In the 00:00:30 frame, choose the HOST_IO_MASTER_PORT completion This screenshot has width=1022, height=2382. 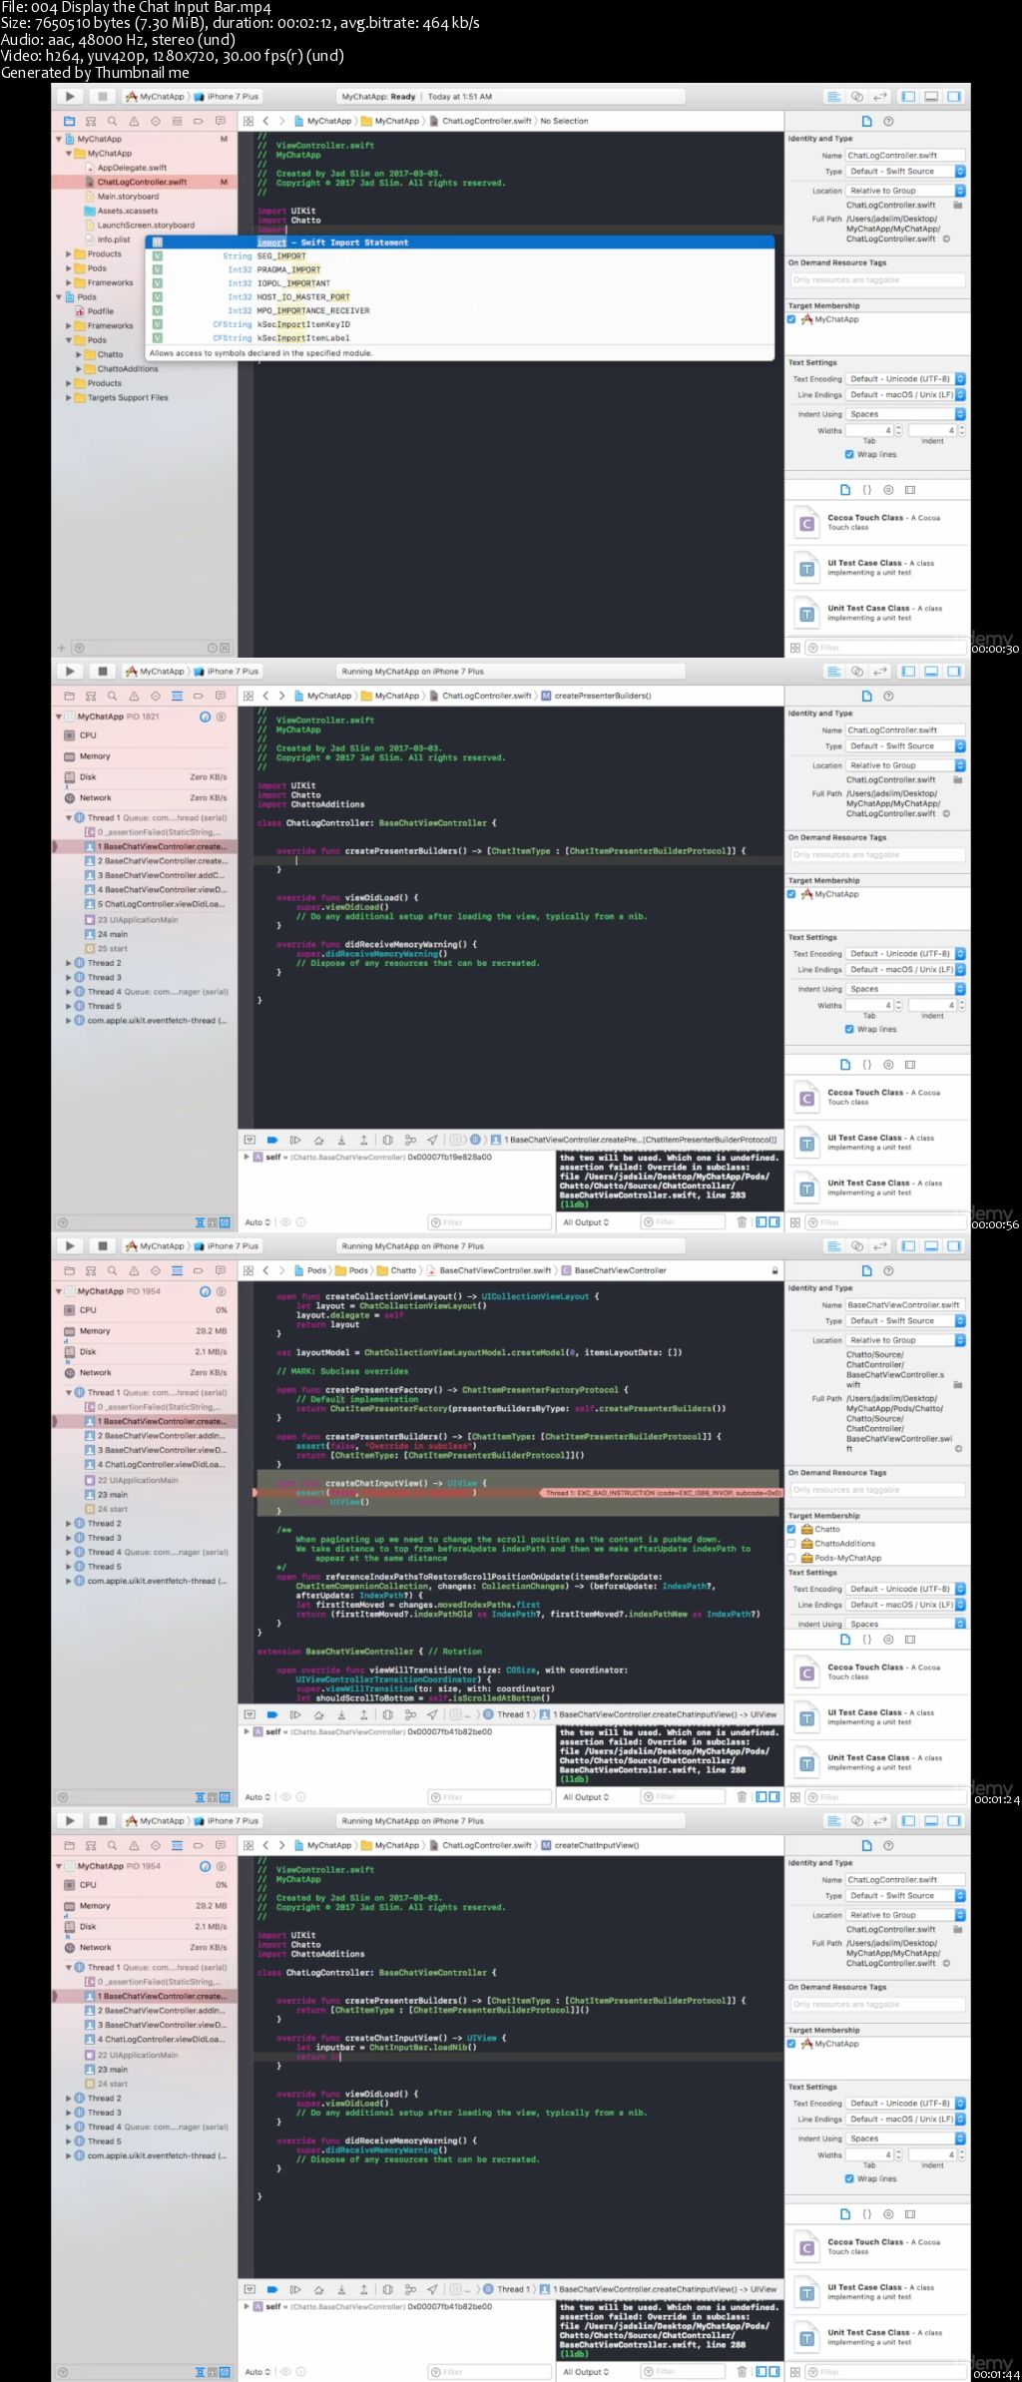[460, 297]
